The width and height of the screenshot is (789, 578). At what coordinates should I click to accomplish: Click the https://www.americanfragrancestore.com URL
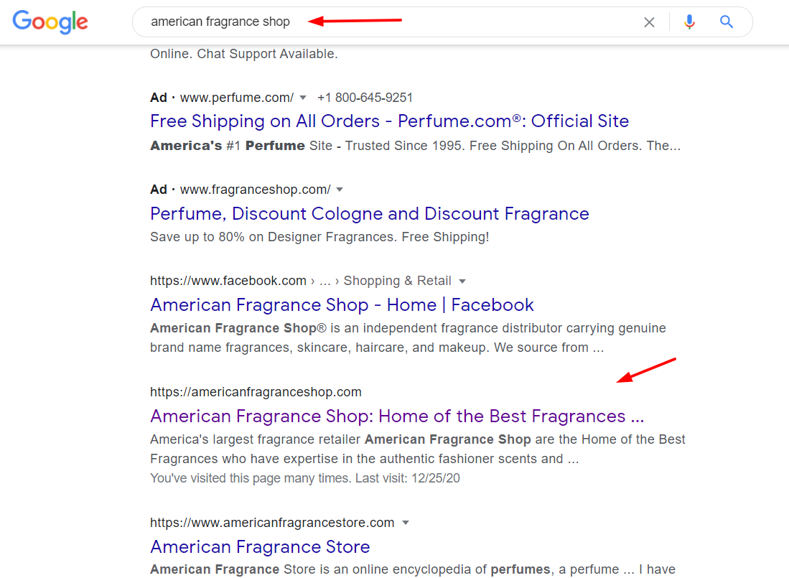click(x=272, y=523)
